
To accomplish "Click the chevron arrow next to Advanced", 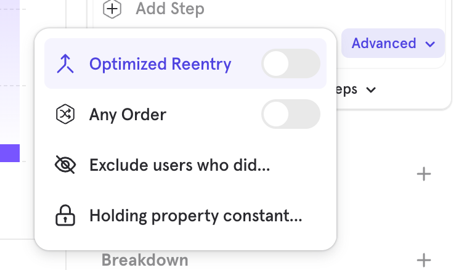I will [430, 44].
